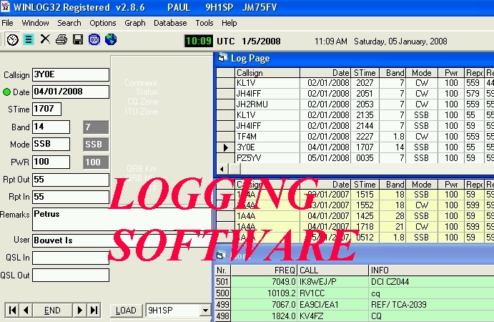494x322 pixels.
Task: Click the Log Page window icon
Action: [222, 58]
